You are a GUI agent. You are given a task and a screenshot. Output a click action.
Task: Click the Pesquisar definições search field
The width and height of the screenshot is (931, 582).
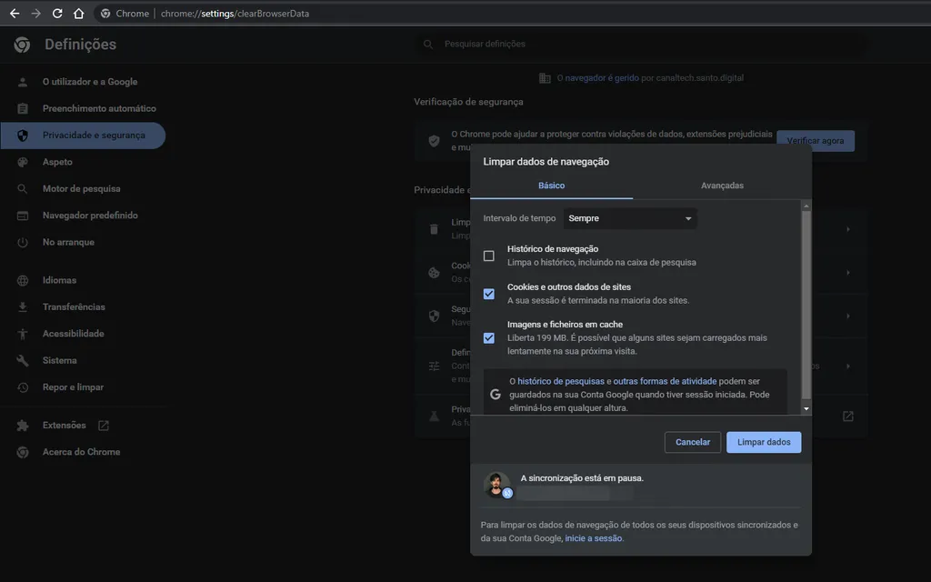tap(636, 44)
